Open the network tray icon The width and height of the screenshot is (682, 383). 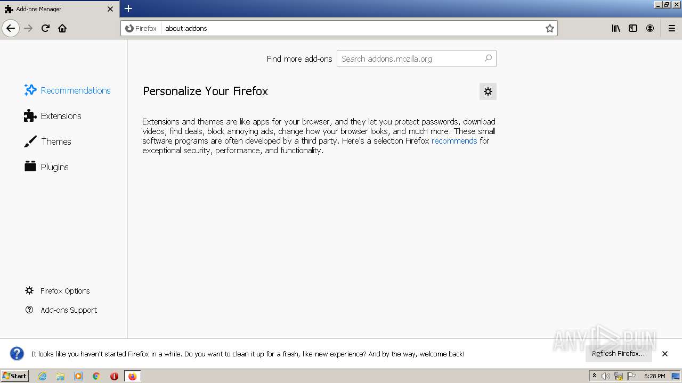pos(619,376)
